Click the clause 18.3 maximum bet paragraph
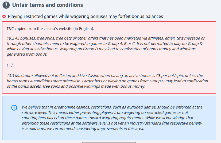The image size is (221, 143). [107, 81]
